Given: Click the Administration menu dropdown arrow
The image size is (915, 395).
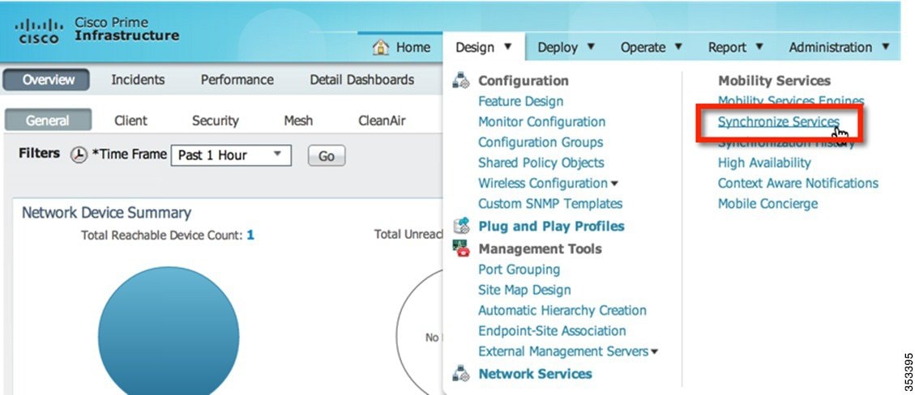Looking at the screenshot, I should coord(886,47).
